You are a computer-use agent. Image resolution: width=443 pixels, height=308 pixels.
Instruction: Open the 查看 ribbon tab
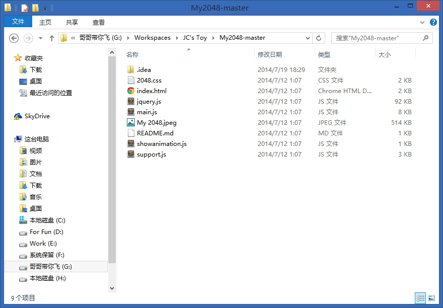98,22
